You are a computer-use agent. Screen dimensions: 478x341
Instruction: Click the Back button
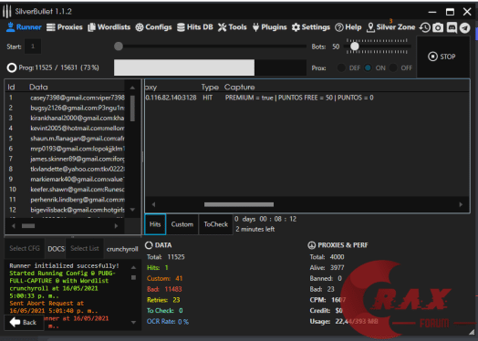(24, 322)
